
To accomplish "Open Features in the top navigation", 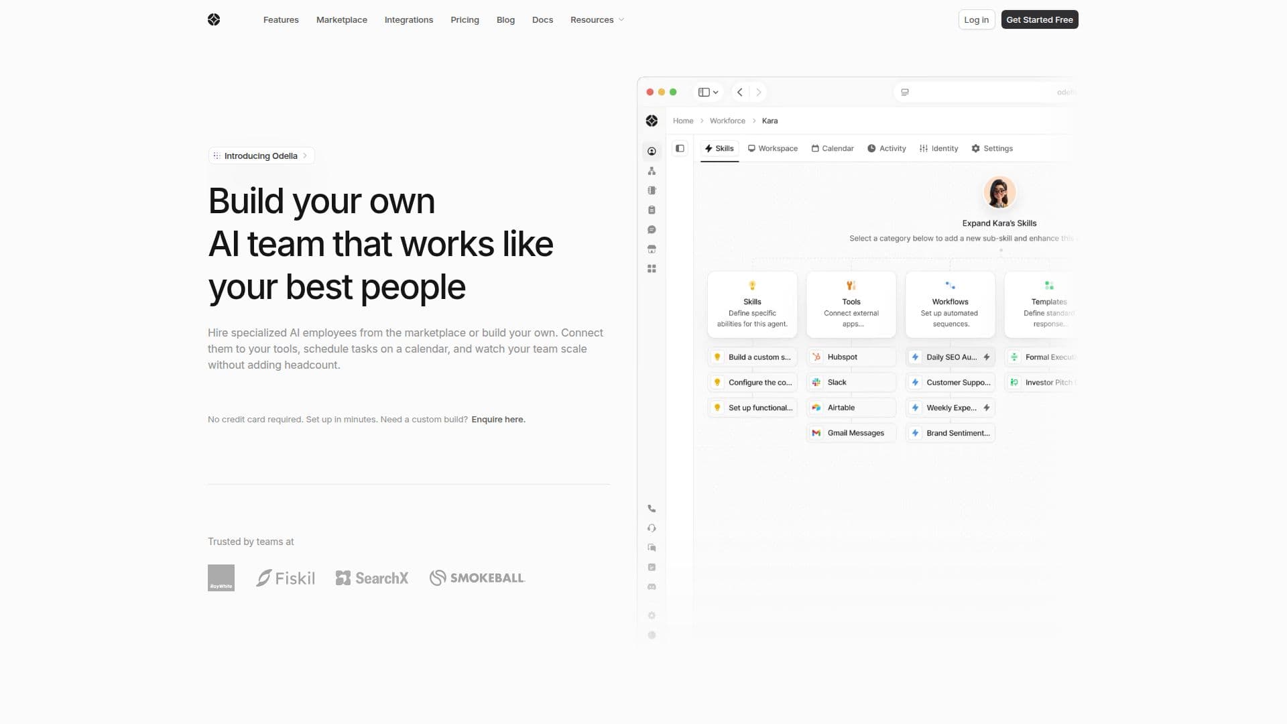I will pyautogui.click(x=281, y=19).
